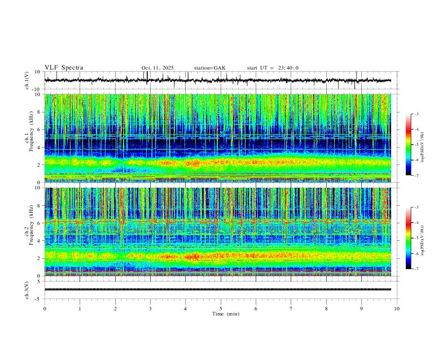The height and width of the screenshot is (346, 447).
Task: Click the 5 minute tick label on time axis
Action: 221,309
